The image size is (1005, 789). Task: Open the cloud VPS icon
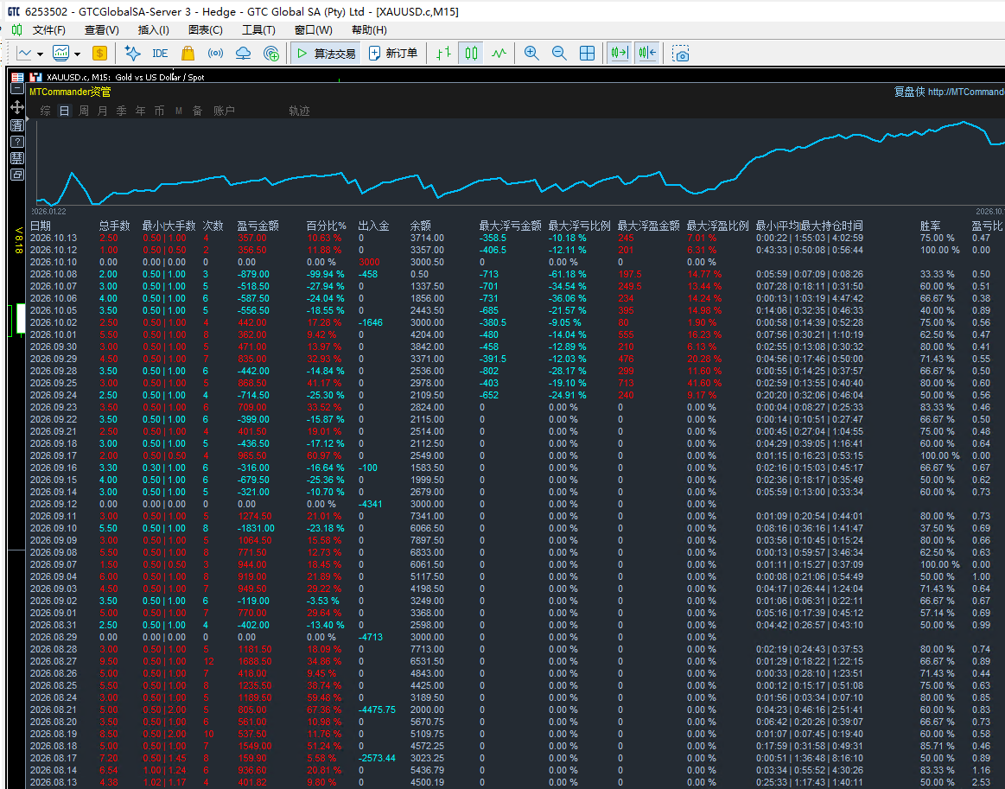click(x=244, y=54)
